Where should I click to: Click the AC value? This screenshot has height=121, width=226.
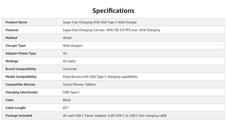click(x=65, y=53)
